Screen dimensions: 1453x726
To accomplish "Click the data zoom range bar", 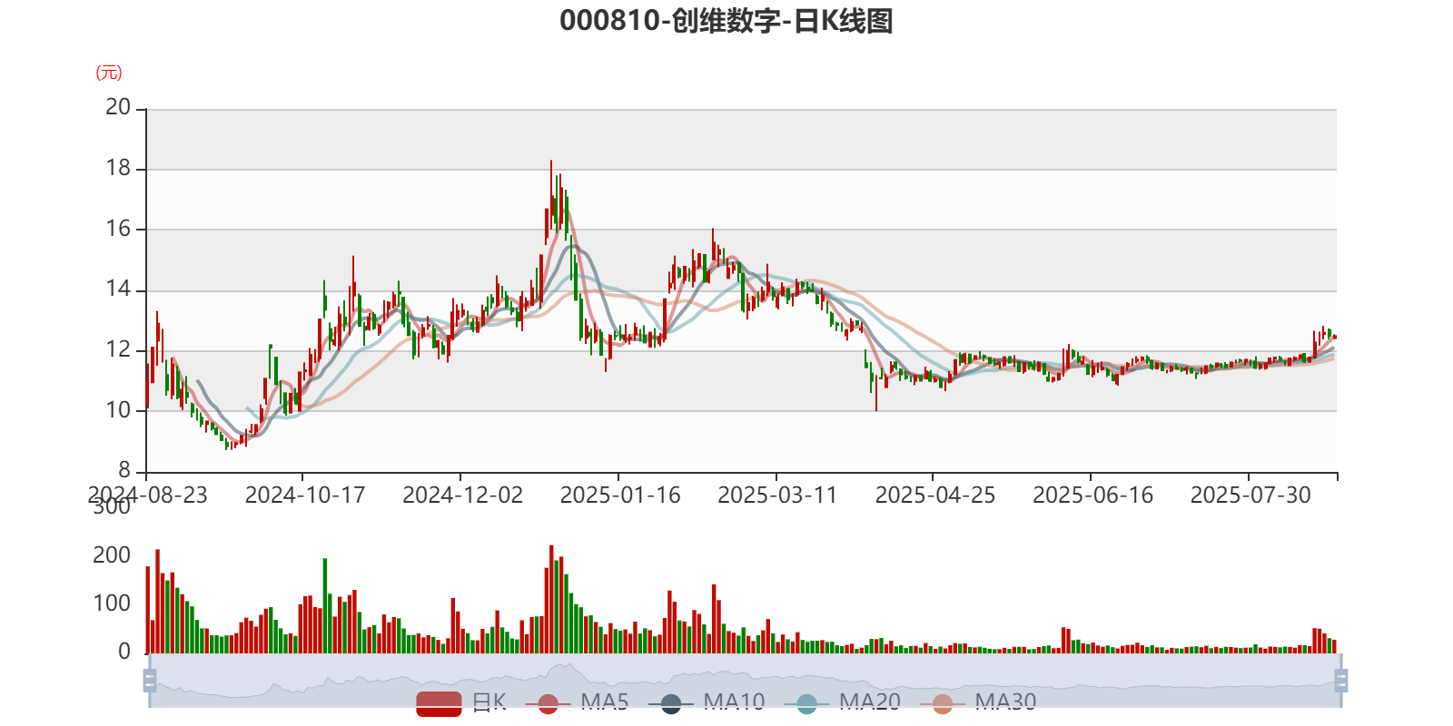I will [x=745, y=680].
